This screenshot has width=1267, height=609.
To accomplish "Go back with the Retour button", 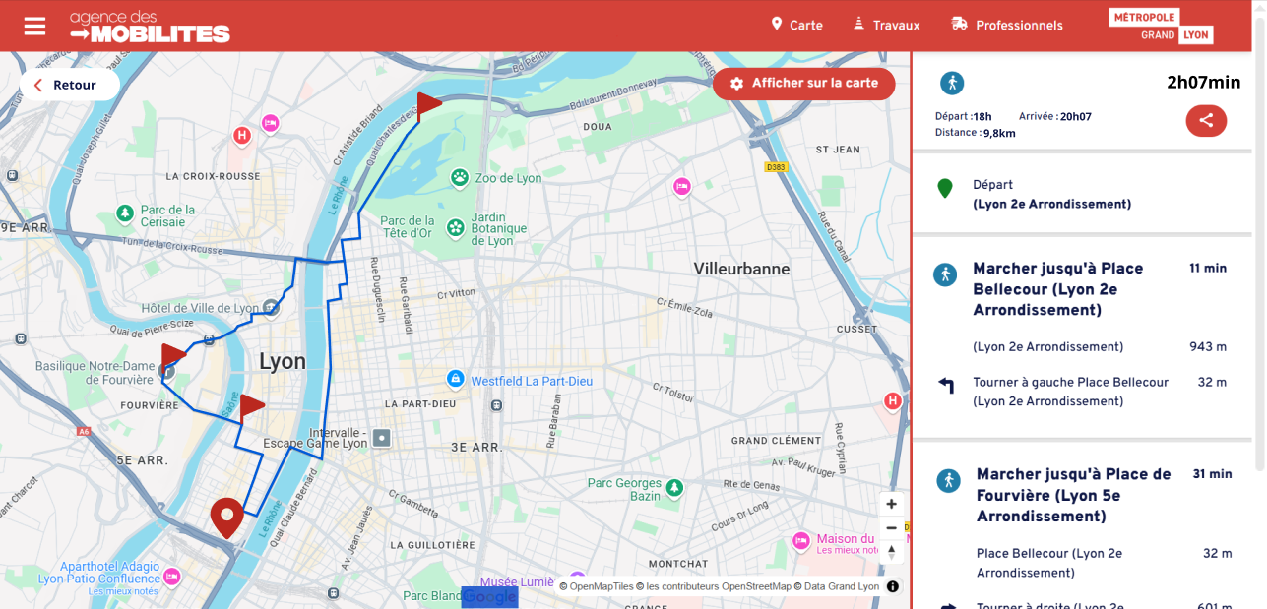I will pos(67,85).
